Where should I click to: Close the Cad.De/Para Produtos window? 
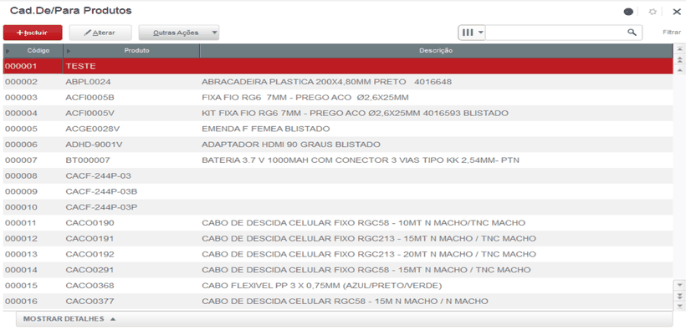click(x=676, y=12)
